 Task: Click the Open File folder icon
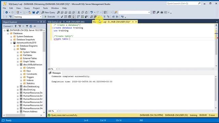pos(30,12)
